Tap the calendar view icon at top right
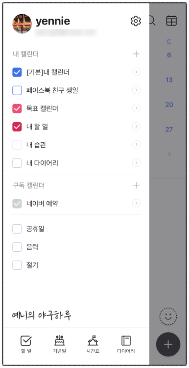Image resolution: width=189 pixels, height=368 pixels. point(171,21)
